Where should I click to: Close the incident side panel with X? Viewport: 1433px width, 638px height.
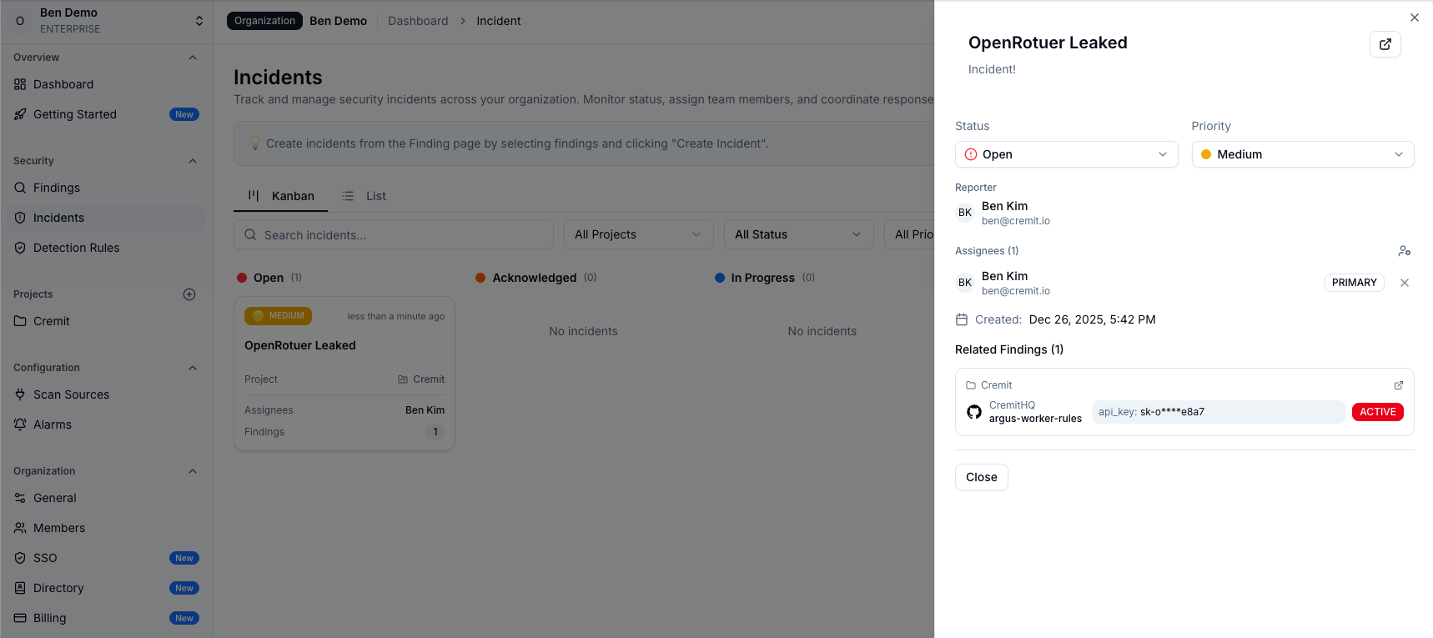[x=1414, y=18]
